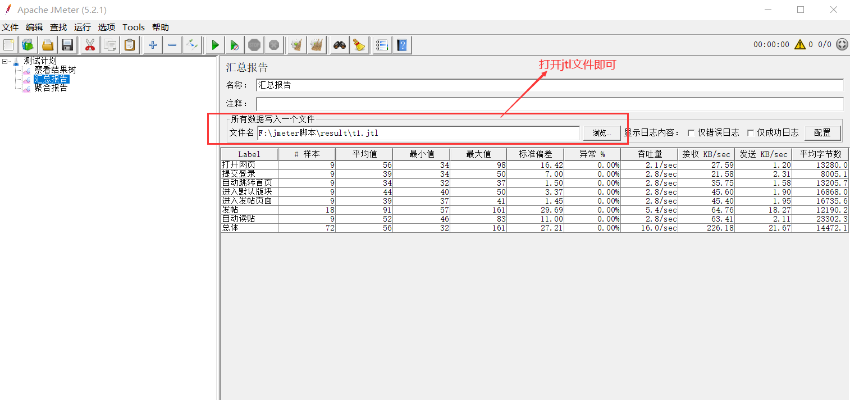The image size is (850, 400).
Task: Click the 吞吐量 column header
Action: point(650,154)
